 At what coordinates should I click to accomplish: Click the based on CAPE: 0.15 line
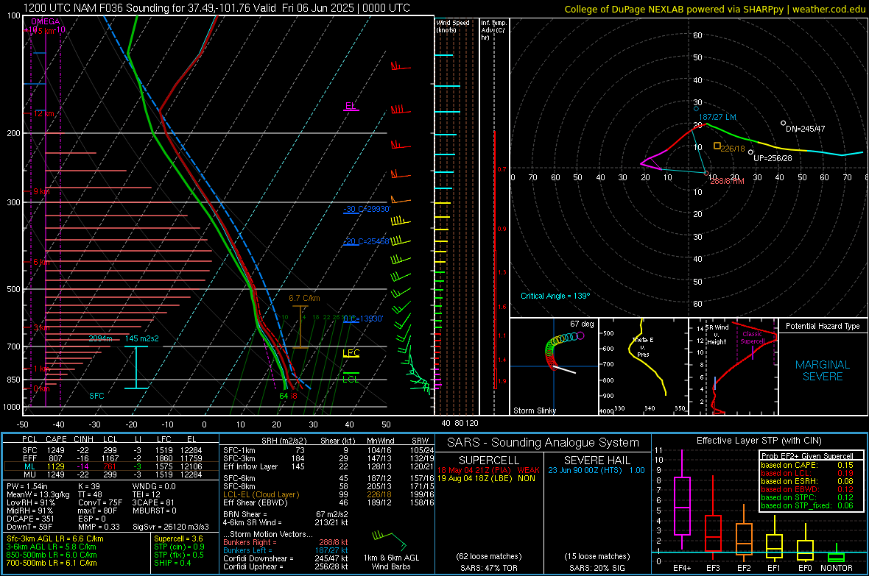point(807,465)
